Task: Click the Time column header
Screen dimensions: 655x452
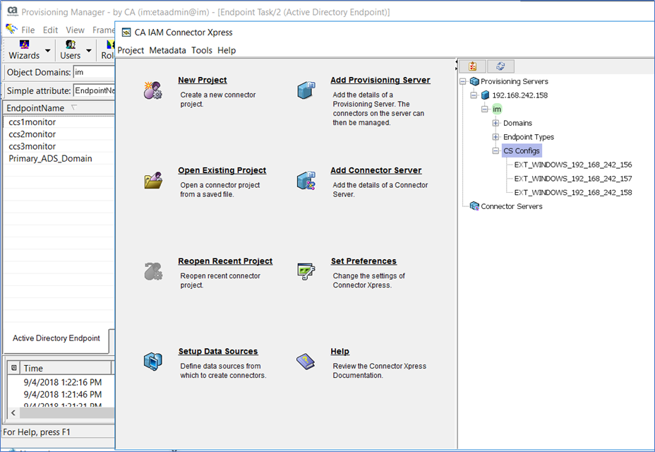Action: pyautogui.click(x=66, y=368)
